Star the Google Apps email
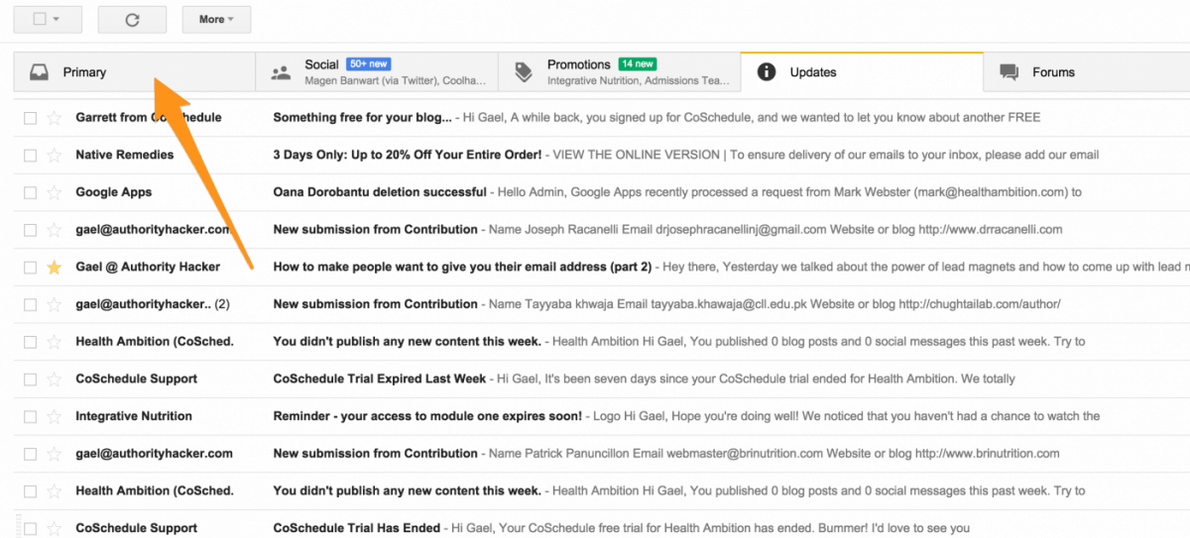 [x=55, y=192]
